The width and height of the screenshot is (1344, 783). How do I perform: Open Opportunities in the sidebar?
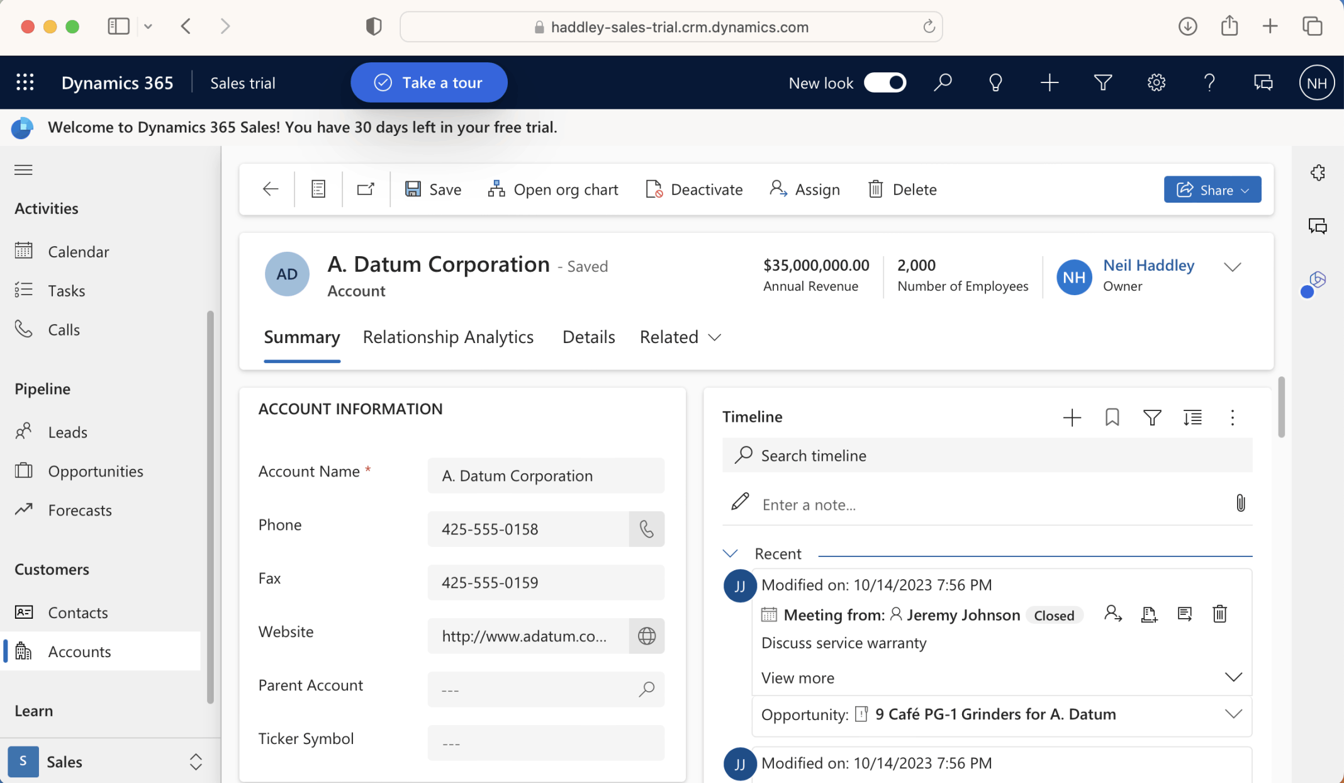point(96,471)
